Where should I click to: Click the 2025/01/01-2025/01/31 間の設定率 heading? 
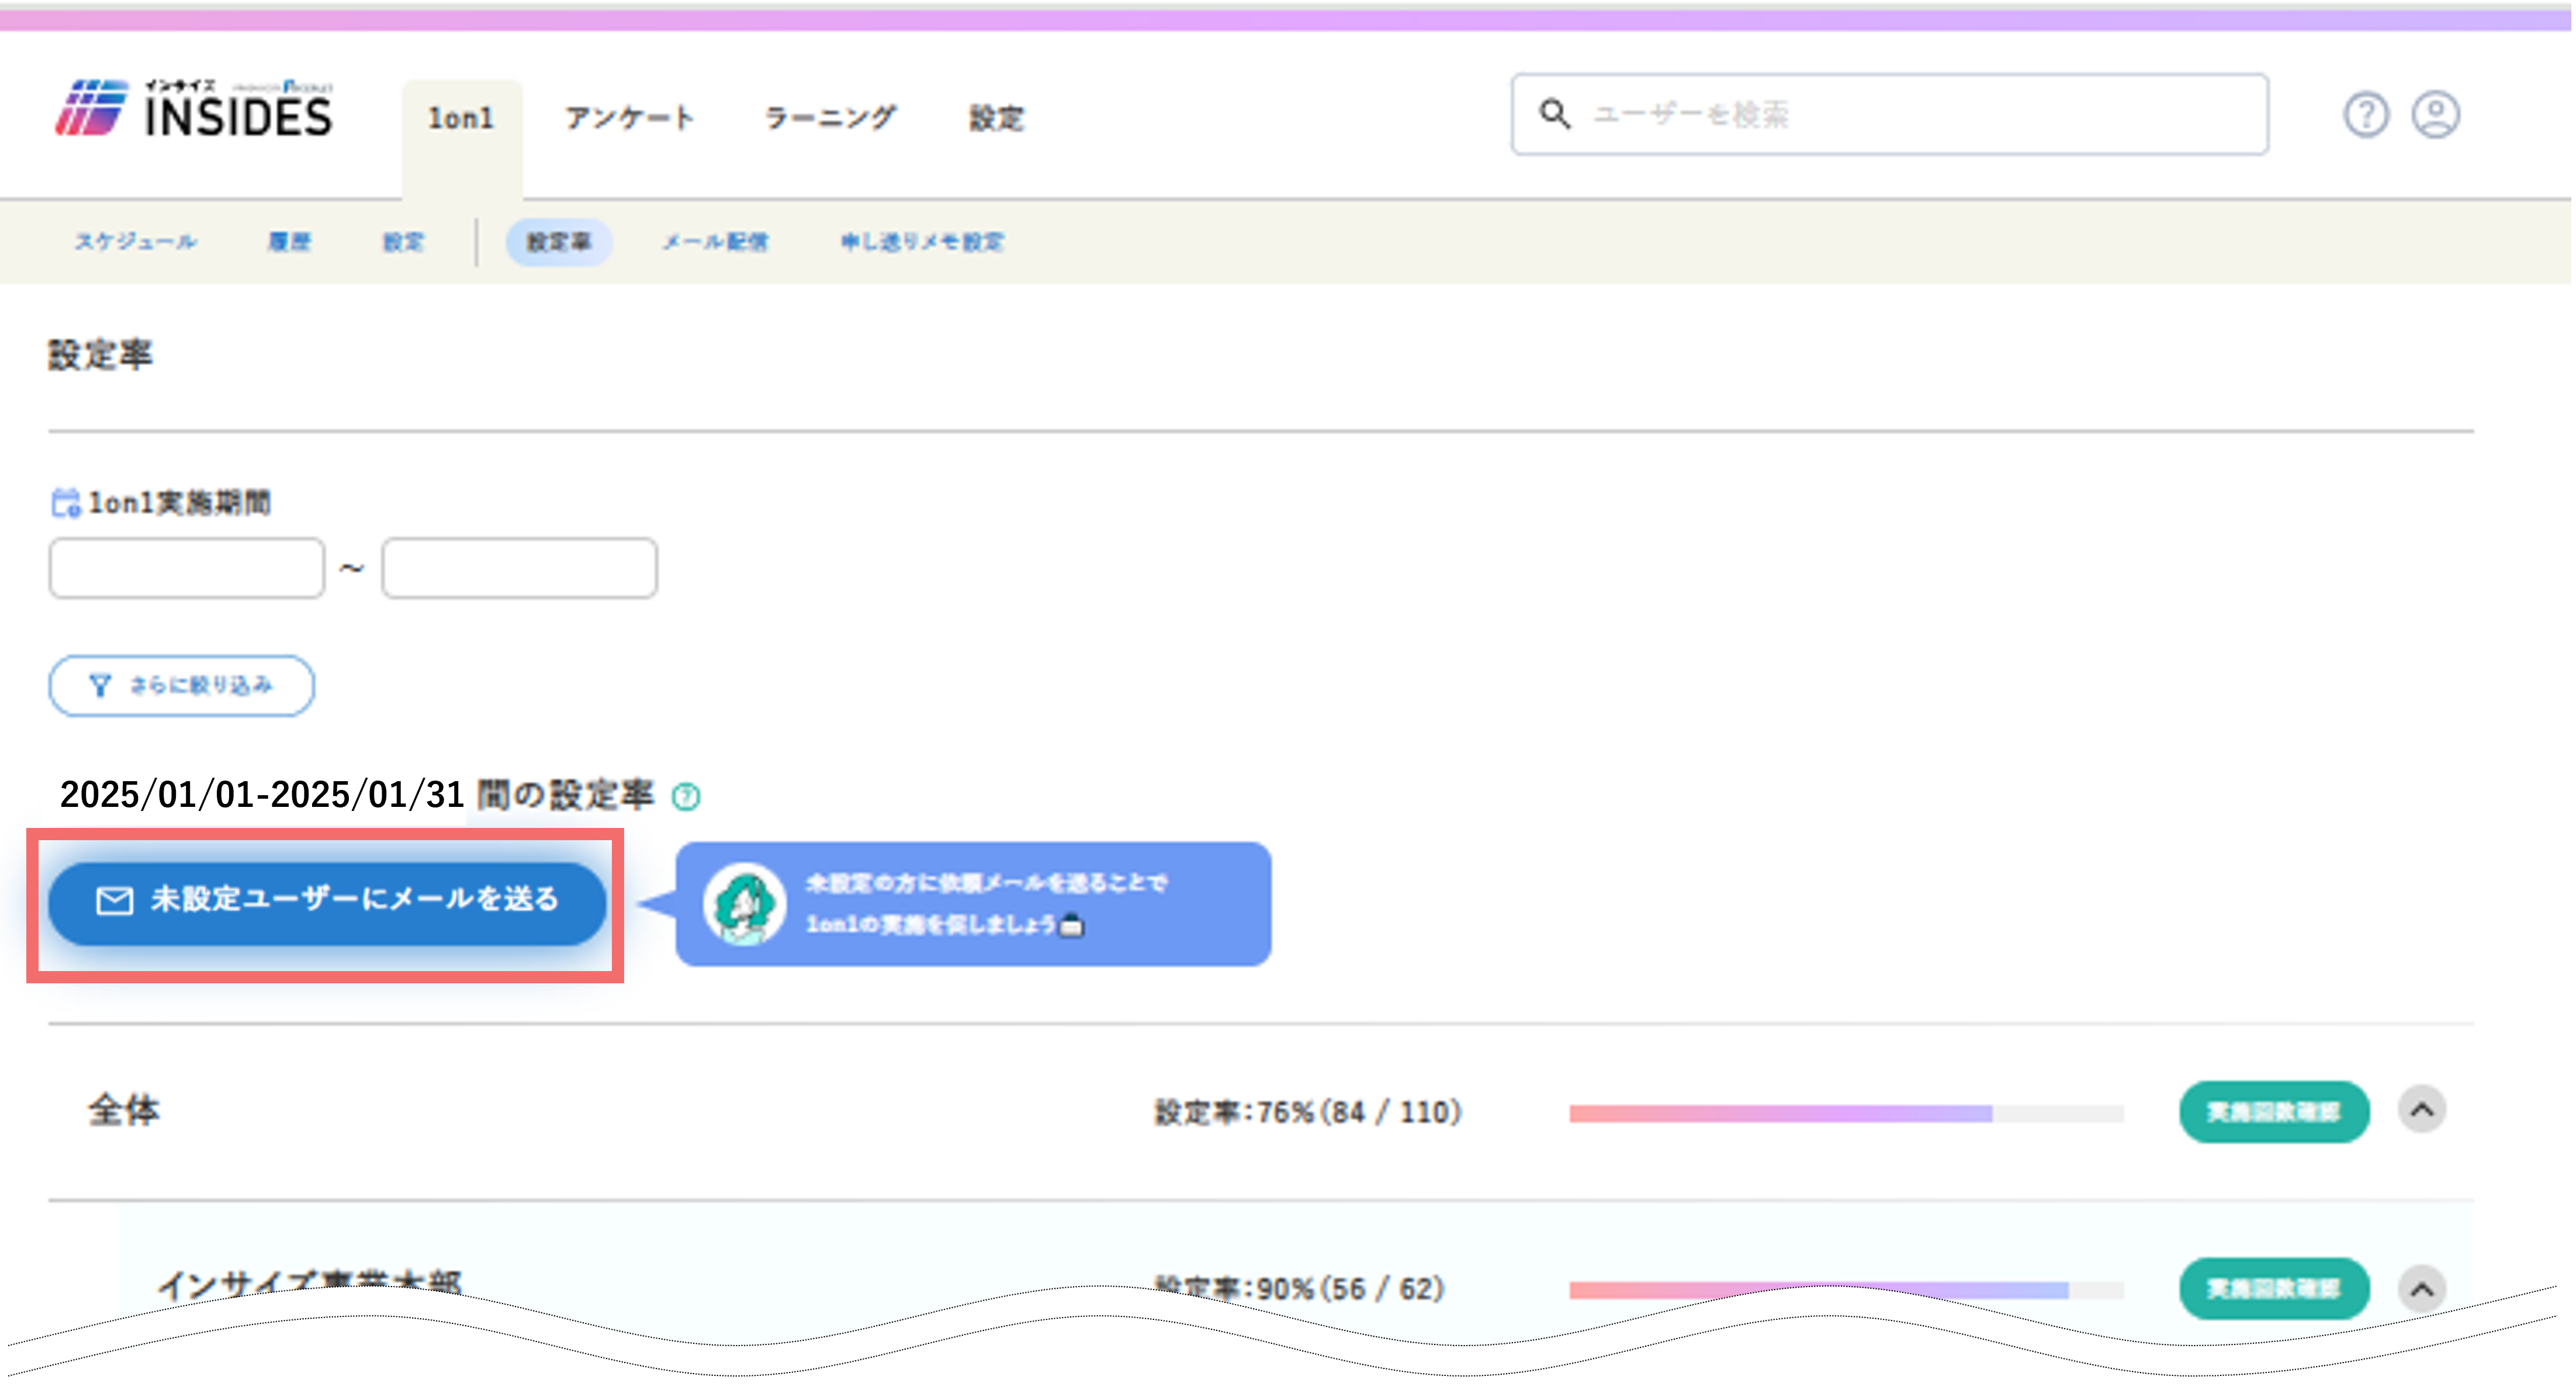pyautogui.click(x=357, y=795)
